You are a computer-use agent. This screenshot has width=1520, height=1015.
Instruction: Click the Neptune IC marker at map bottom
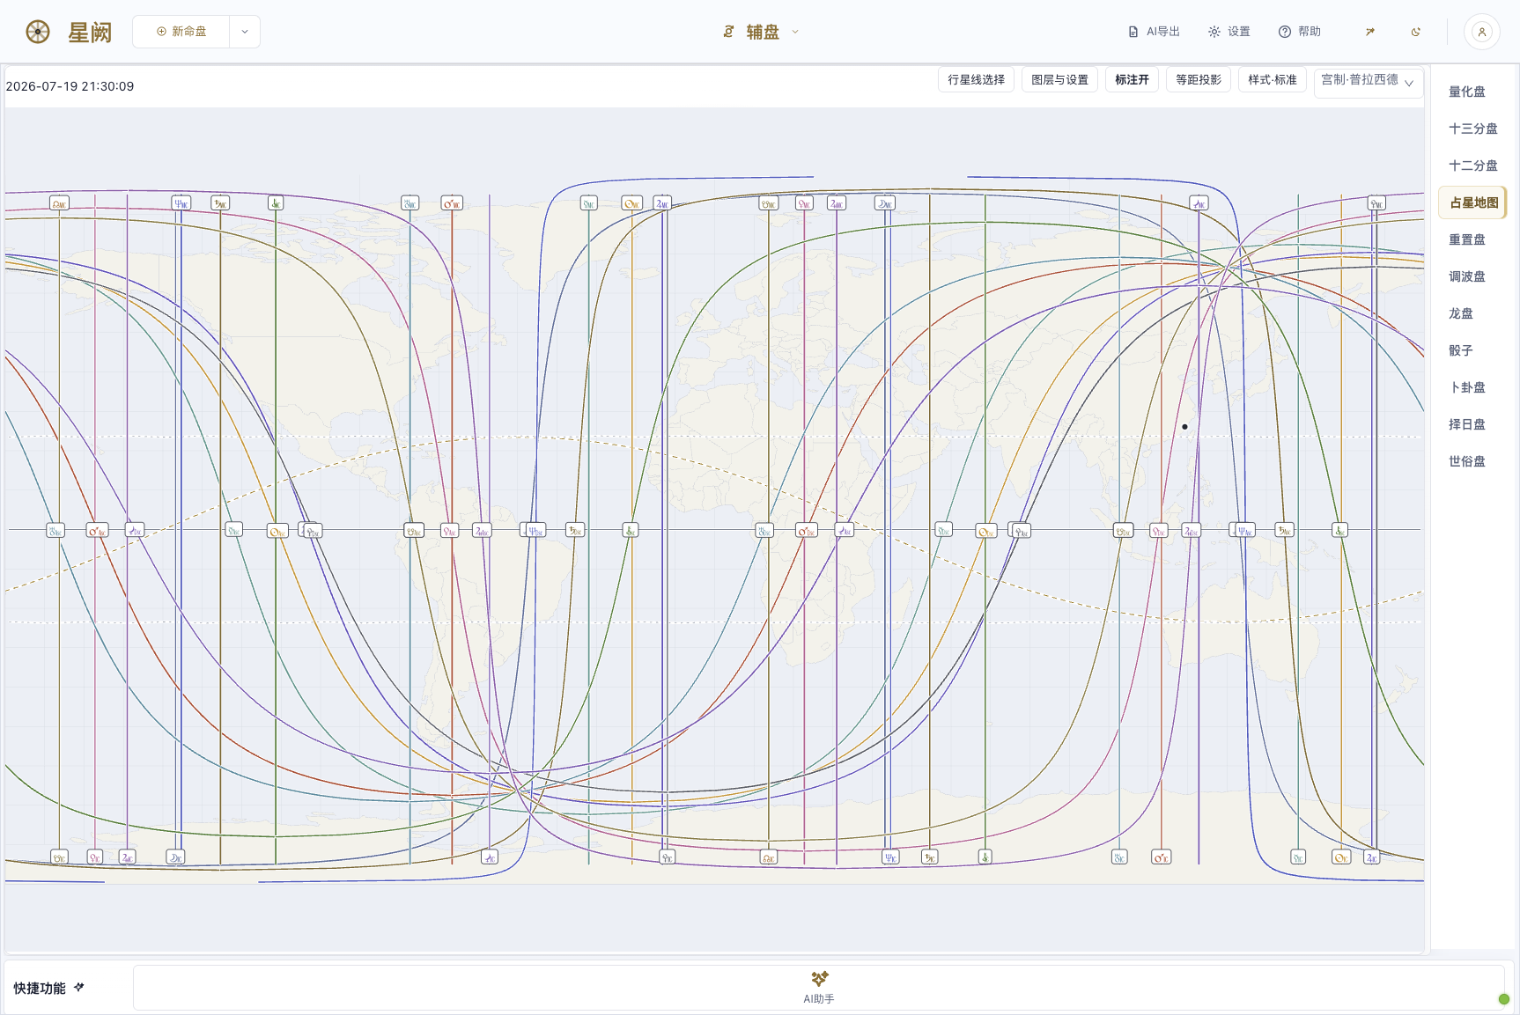point(891,857)
